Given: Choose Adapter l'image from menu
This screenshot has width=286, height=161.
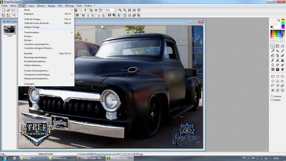Looking at the screenshot, I should click(46, 27).
